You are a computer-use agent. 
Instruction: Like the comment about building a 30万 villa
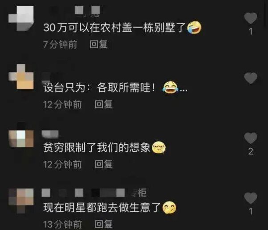click(x=251, y=18)
